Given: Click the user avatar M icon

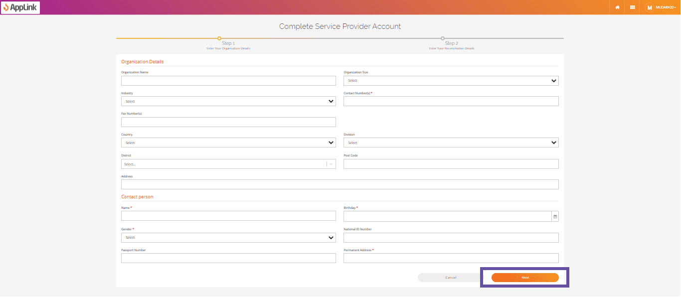Looking at the screenshot, I should tap(649, 7).
